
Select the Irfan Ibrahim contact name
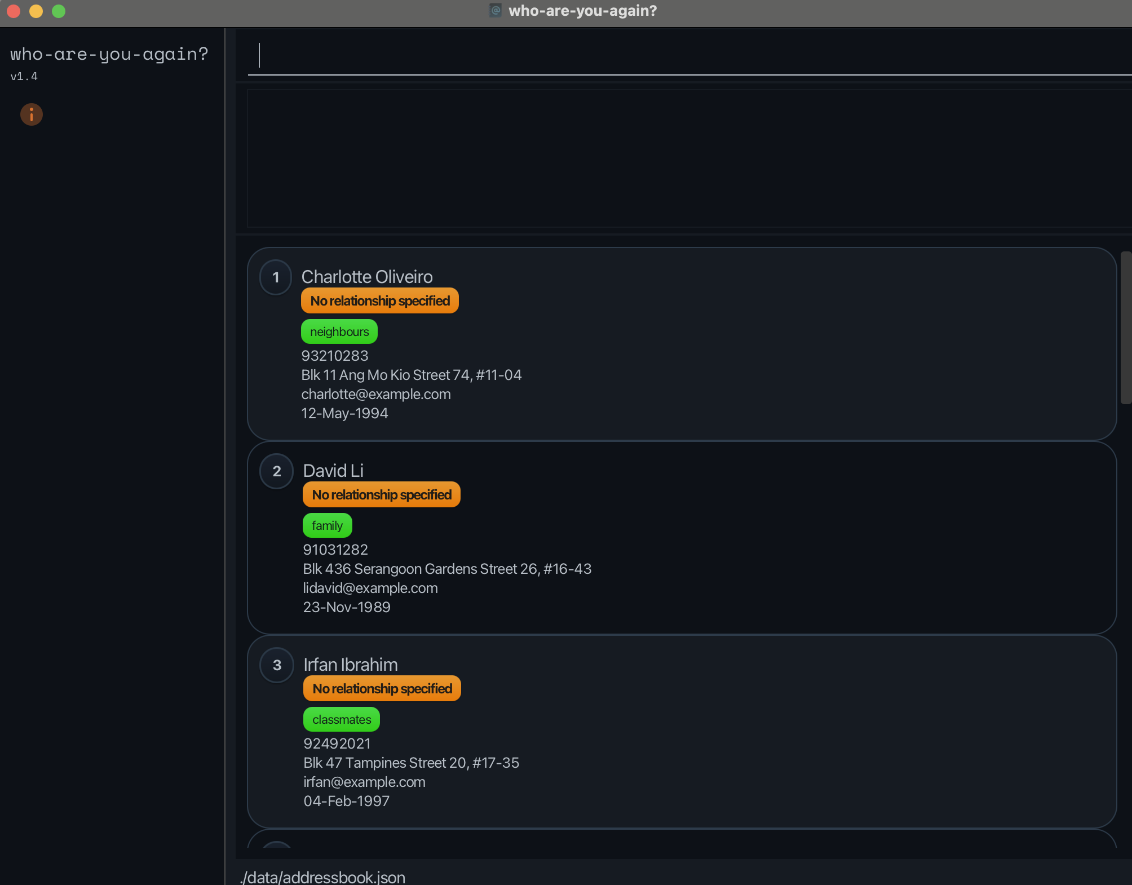tap(351, 665)
